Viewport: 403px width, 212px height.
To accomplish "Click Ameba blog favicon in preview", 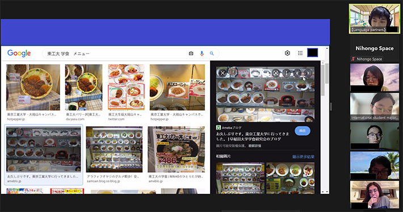I will (219, 127).
